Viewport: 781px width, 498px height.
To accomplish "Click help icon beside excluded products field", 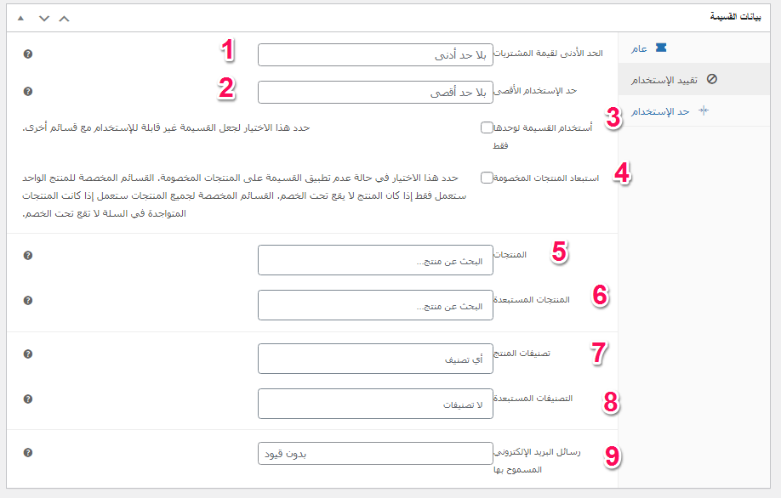I will coord(28,300).
